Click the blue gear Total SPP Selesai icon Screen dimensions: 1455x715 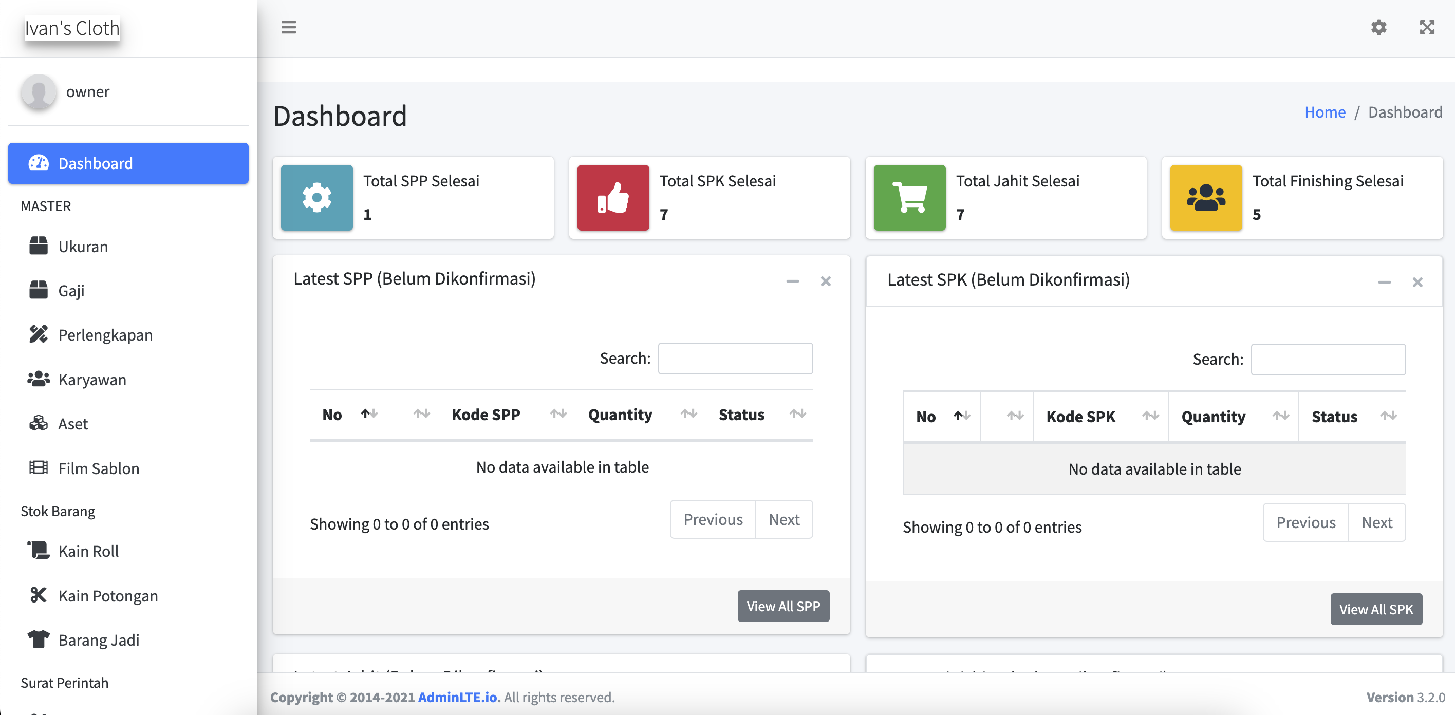(x=316, y=198)
